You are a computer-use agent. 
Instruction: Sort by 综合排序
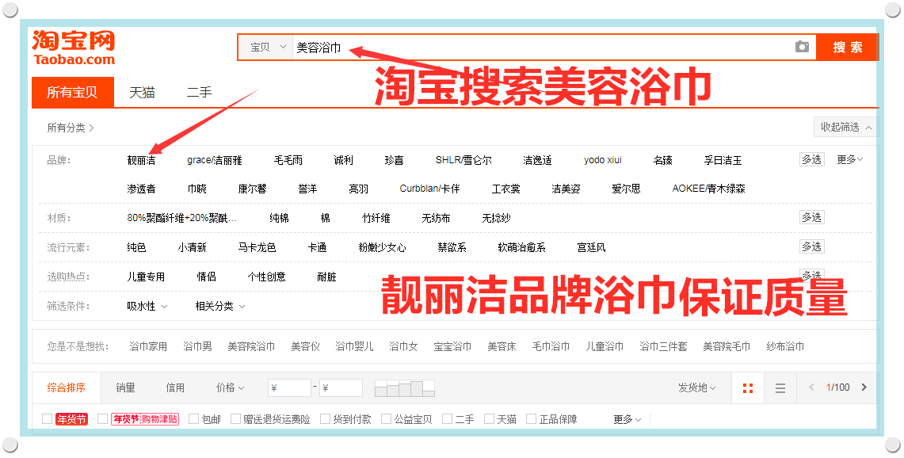coord(67,387)
